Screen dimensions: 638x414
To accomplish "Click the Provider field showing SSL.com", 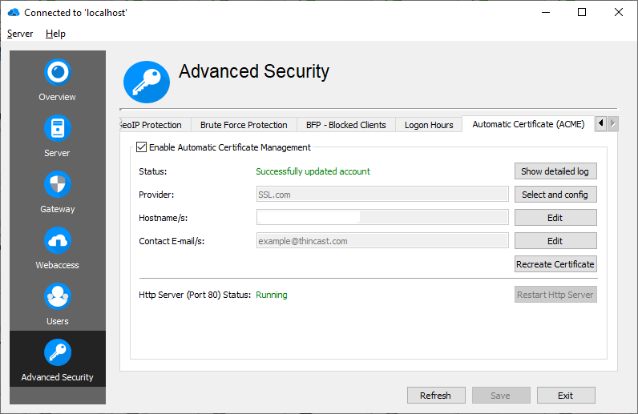I will pos(382,195).
